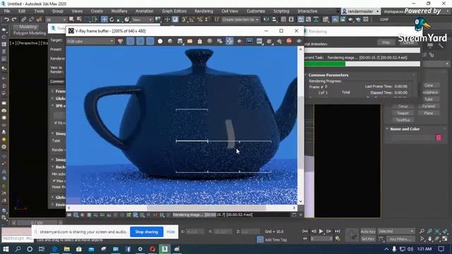Image resolution: width=452 pixels, height=254 pixels.
Task: Toggle Set Key mode button
Action: tap(368, 238)
